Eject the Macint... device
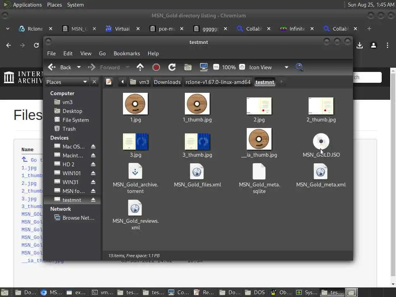The height and width of the screenshot is (297, 396). [x=93, y=155]
